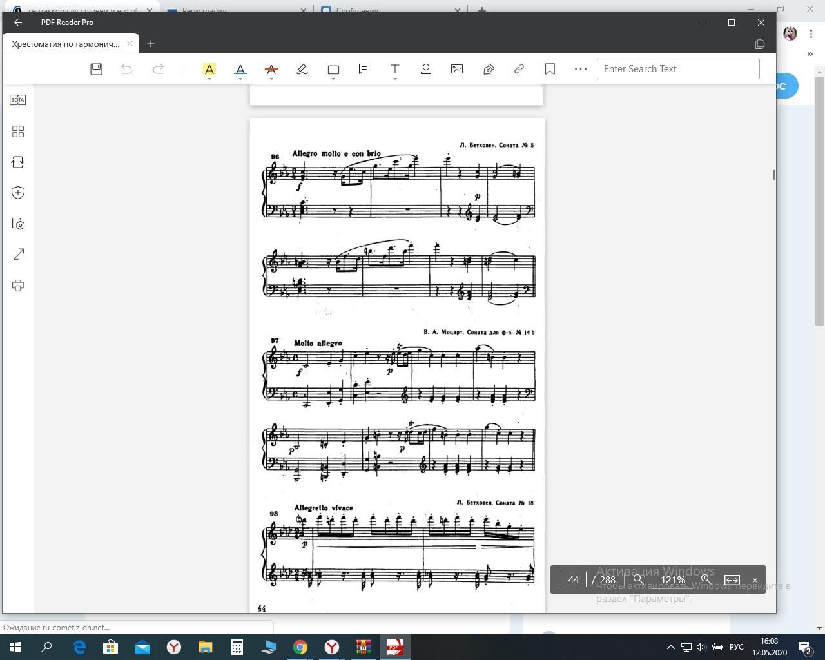Redo the action in the toolbar
This screenshot has height=660, width=825.
click(x=158, y=69)
